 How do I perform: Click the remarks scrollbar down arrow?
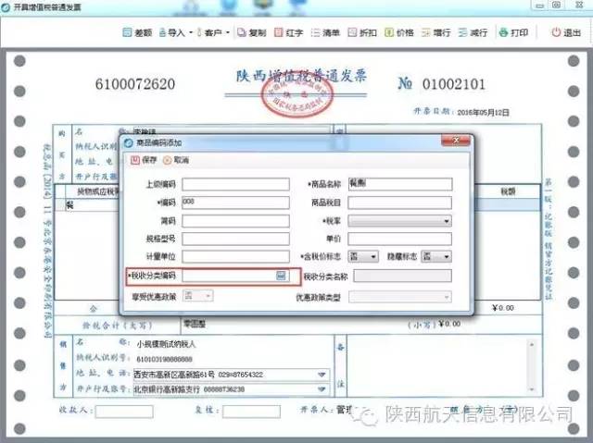532,389
